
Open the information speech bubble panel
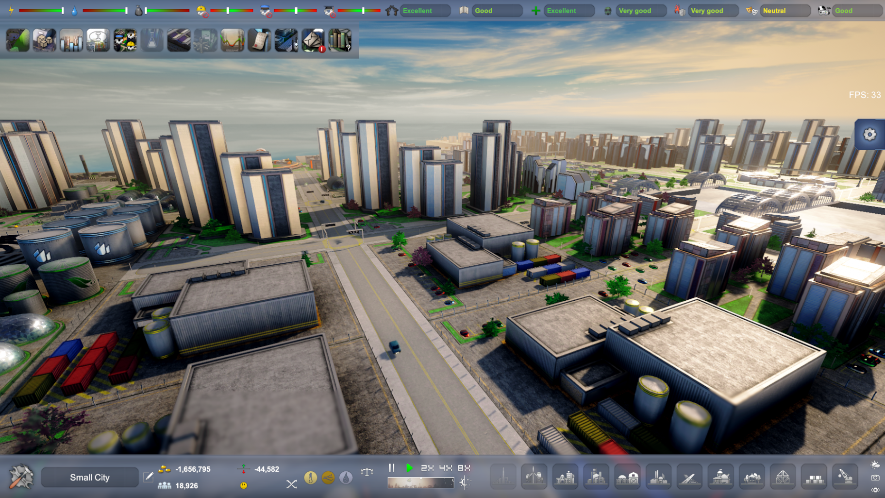click(98, 40)
